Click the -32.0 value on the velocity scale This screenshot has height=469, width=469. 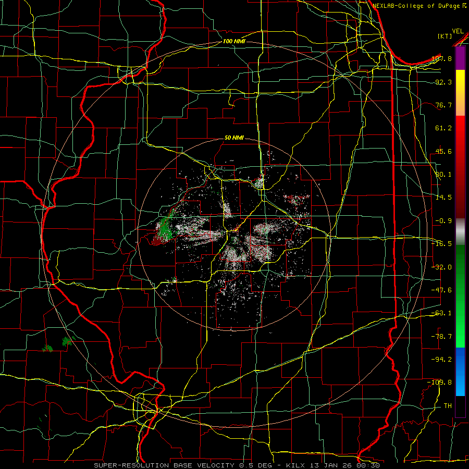[x=442, y=267]
